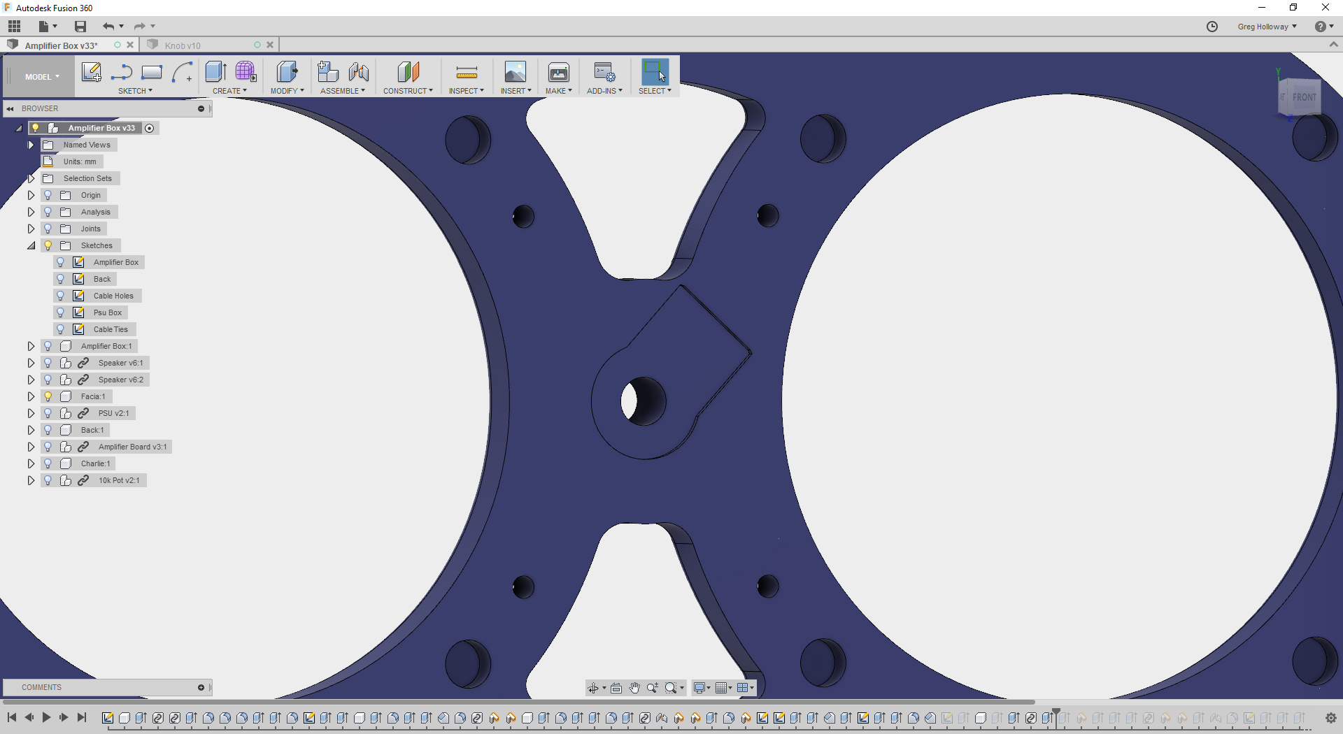Select the Make 3D print tool

tap(558, 73)
